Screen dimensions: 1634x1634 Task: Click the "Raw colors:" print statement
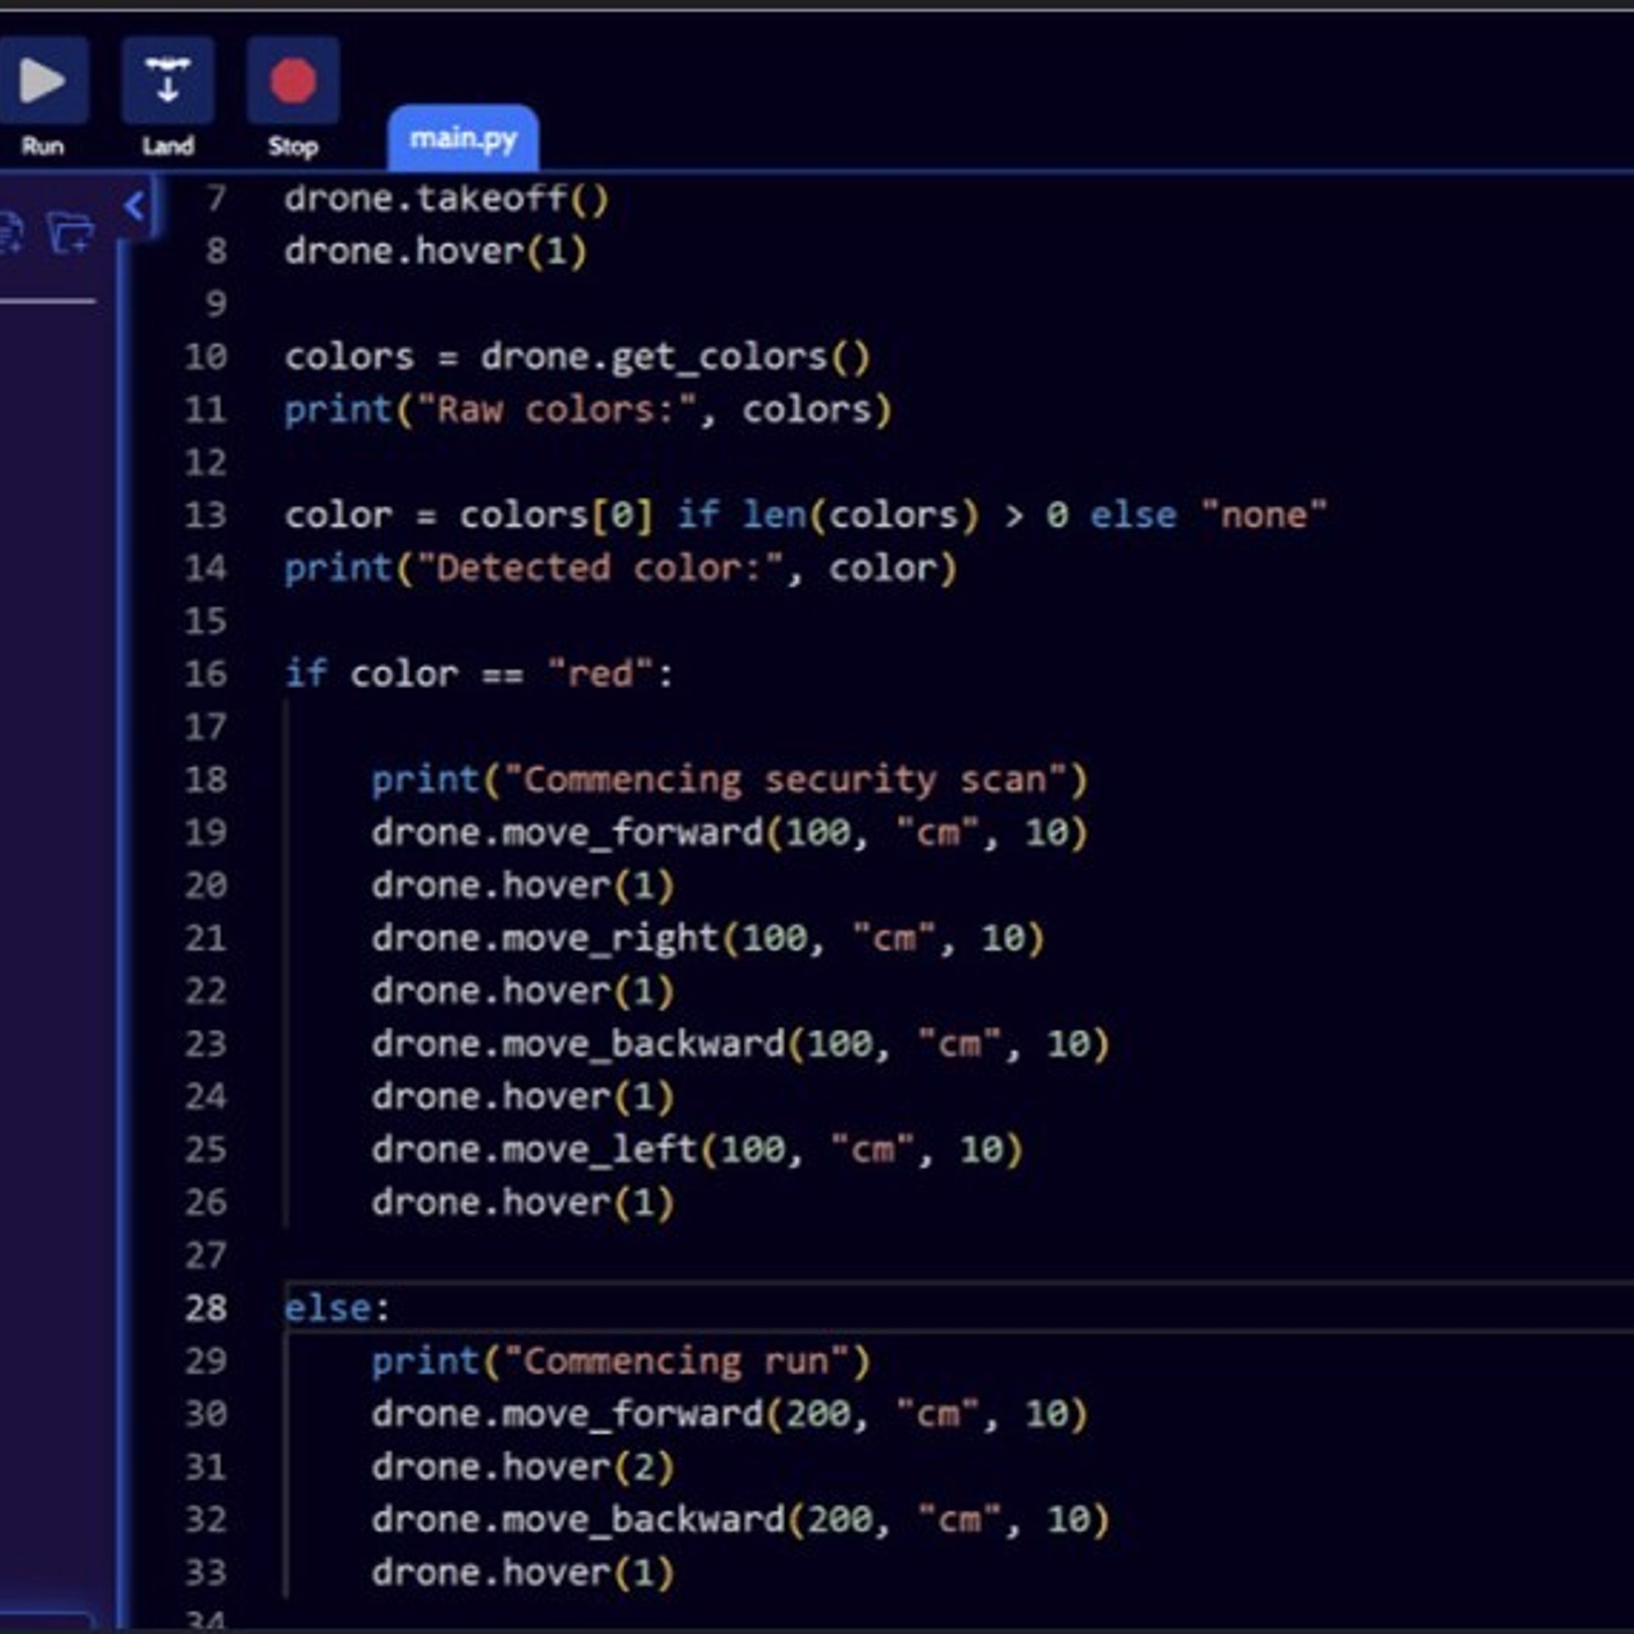(x=587, y=410)
